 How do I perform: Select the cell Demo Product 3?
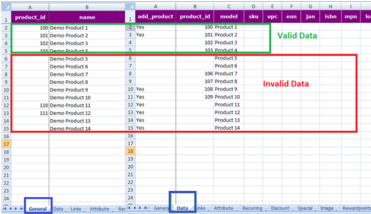pos(87,43)
